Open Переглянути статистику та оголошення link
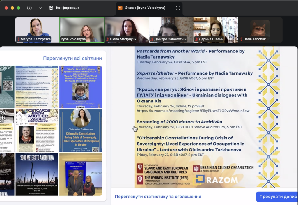Viewport: 298px width, 205px height. (158, 197)
